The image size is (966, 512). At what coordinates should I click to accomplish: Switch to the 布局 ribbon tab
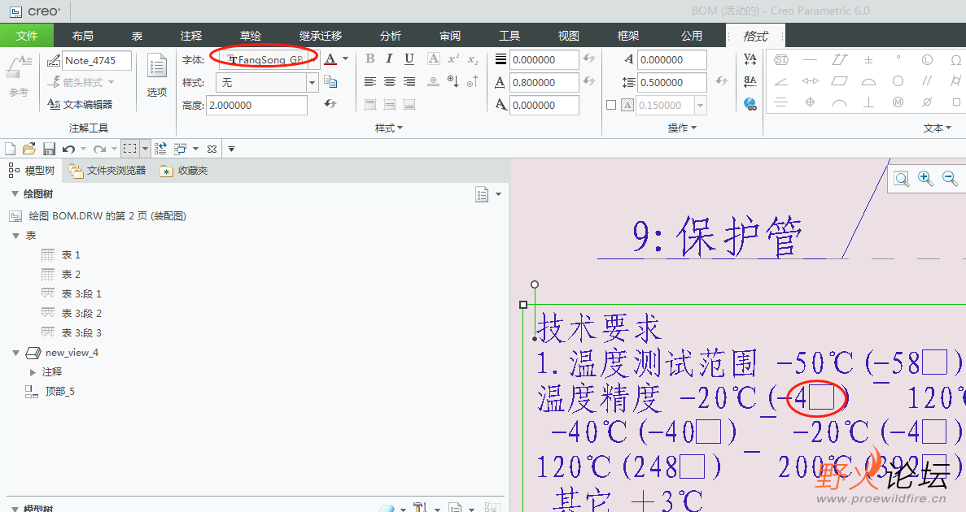point(82,36)
